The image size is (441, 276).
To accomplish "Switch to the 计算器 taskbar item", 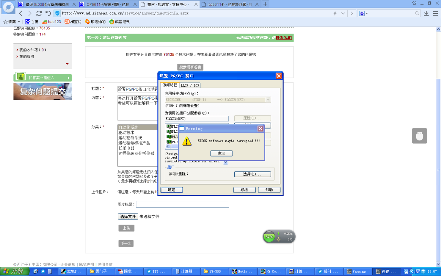I will pyautogui.click(x=186, y=272).
